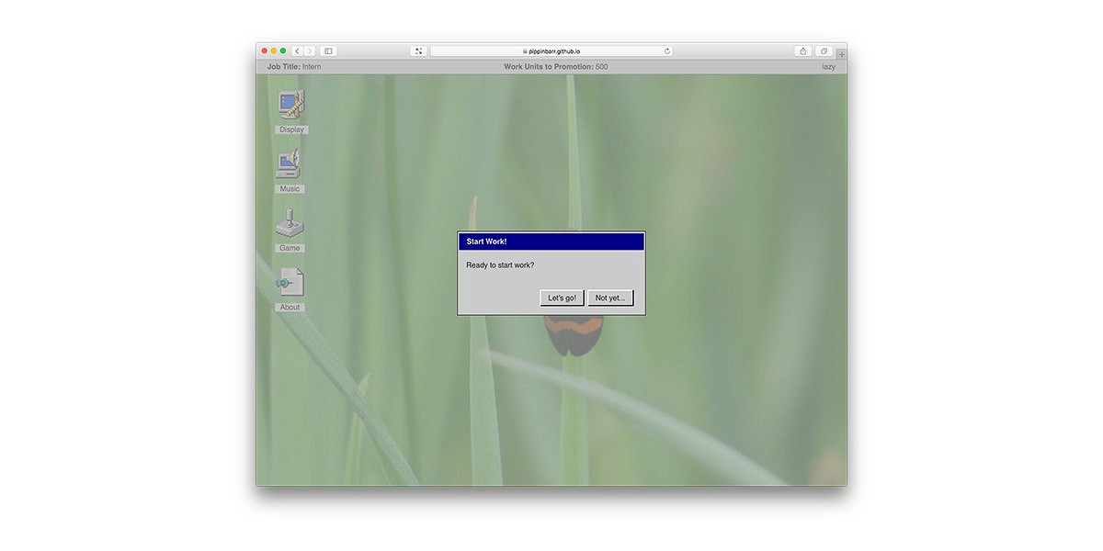Open the Game joystick desktop icon
The height and width of the screenshot is (551, 1103).
290,230
